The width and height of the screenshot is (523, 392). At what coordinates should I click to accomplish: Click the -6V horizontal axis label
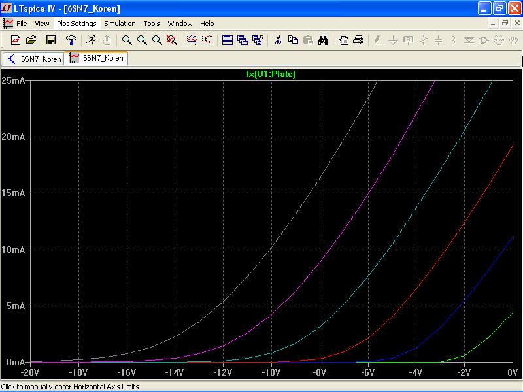[x=368, y=372]
